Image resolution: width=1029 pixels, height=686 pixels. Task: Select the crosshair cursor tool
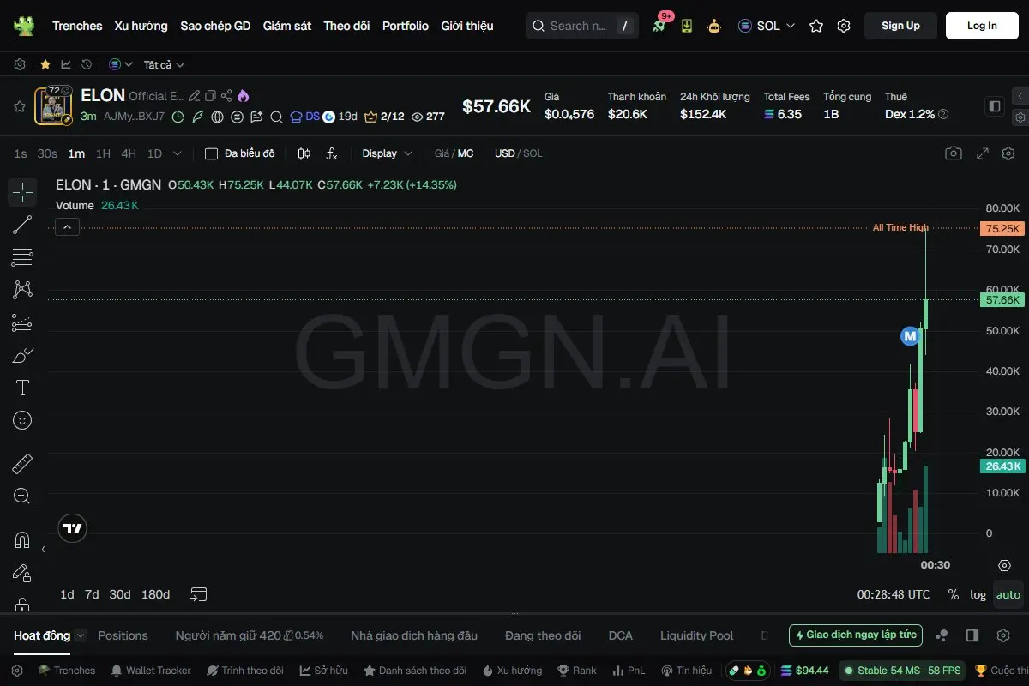coord(22,192)
